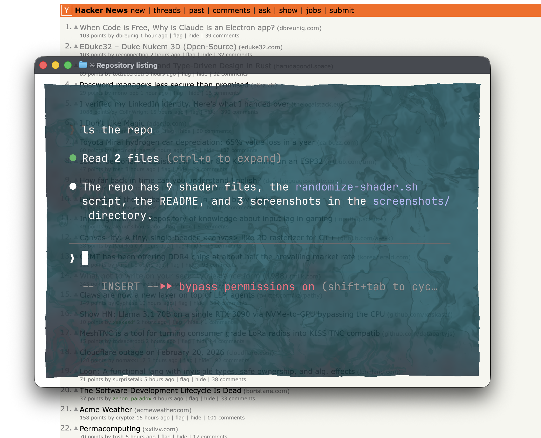The height and width of the screenshot is (438, 541).
Task: Upvote the Claude Electron app story
Action: [x=76, y=27]
